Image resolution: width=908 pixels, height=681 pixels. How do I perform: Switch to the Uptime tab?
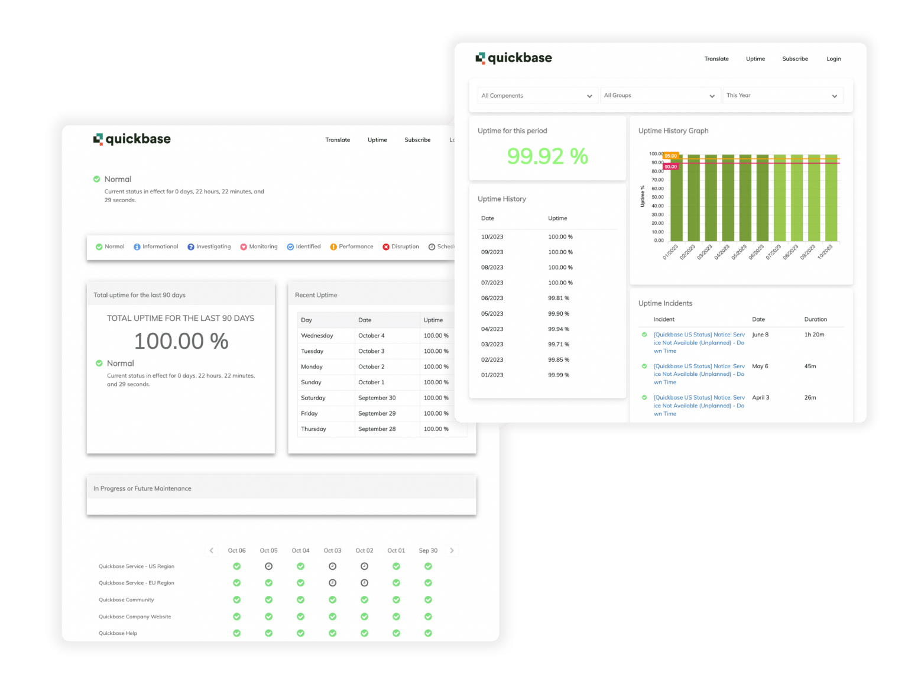coord(755,59)
